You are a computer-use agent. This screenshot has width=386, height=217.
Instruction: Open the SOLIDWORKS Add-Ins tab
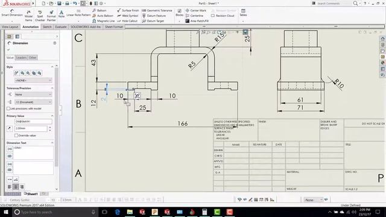pos(86,27)
